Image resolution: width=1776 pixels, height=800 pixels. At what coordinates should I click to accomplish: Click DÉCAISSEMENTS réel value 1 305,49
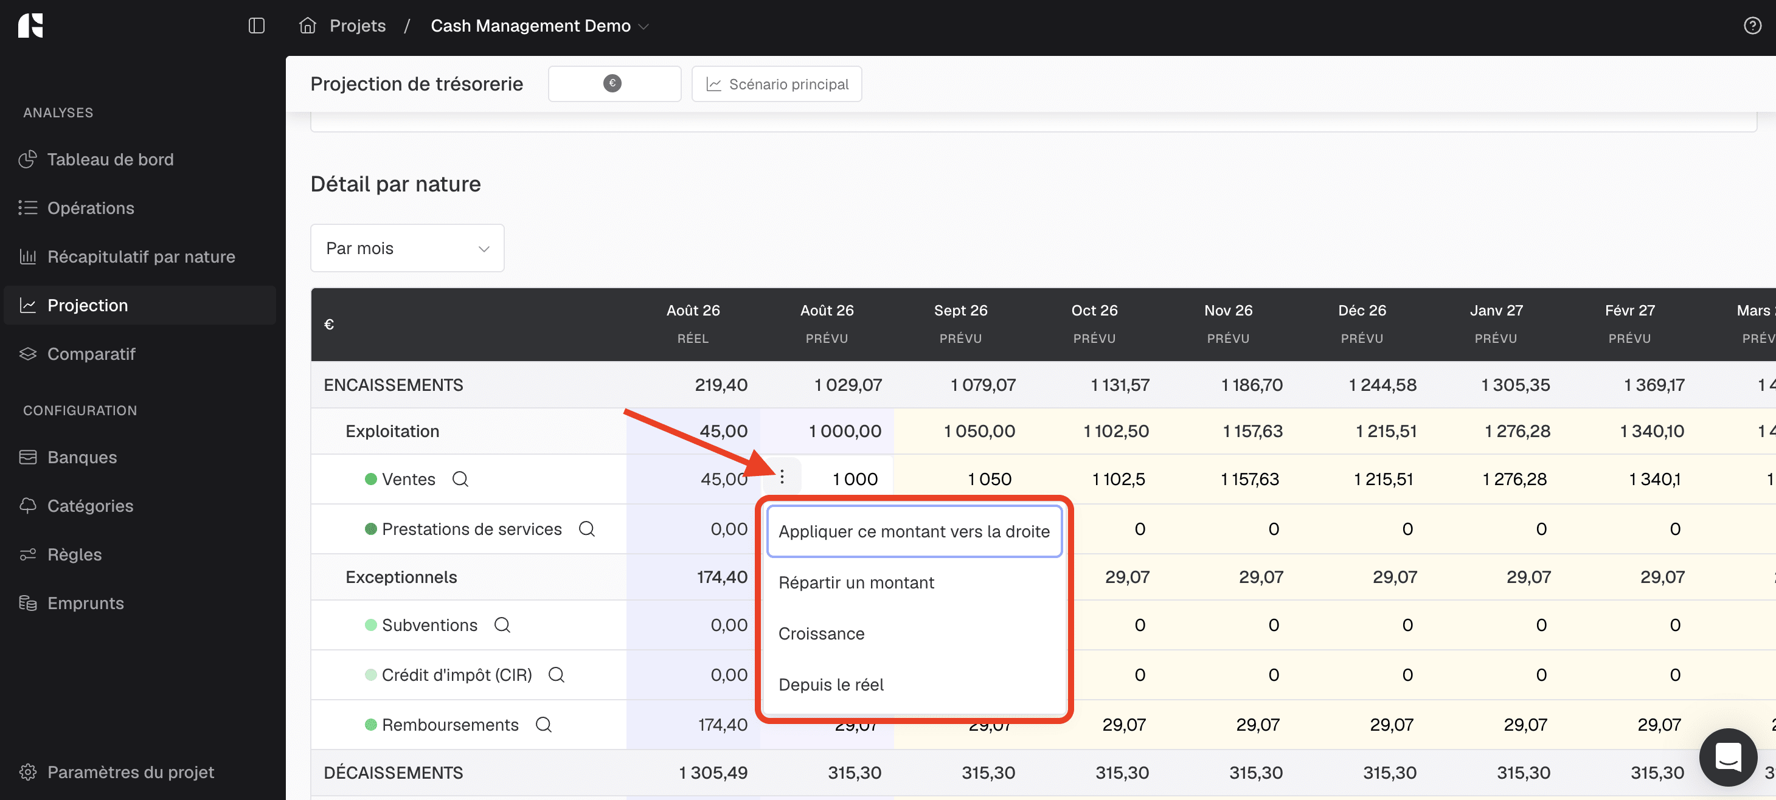713,773
